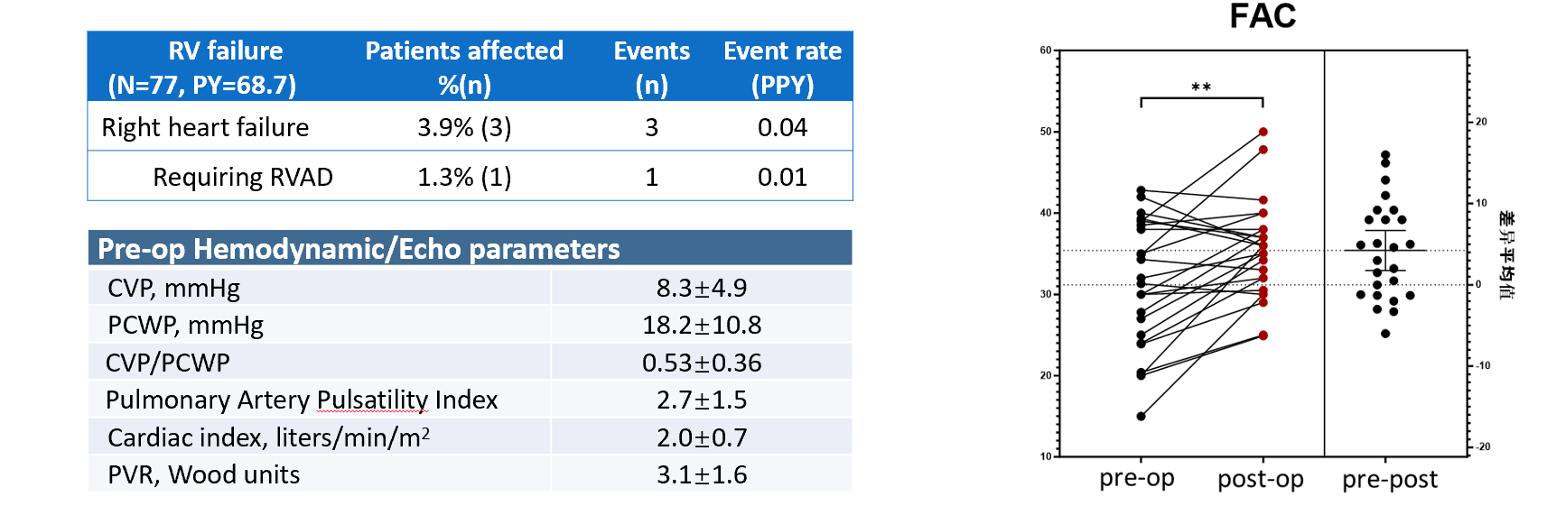Select the "Right heart failure" row label

[x=205, y=128]
